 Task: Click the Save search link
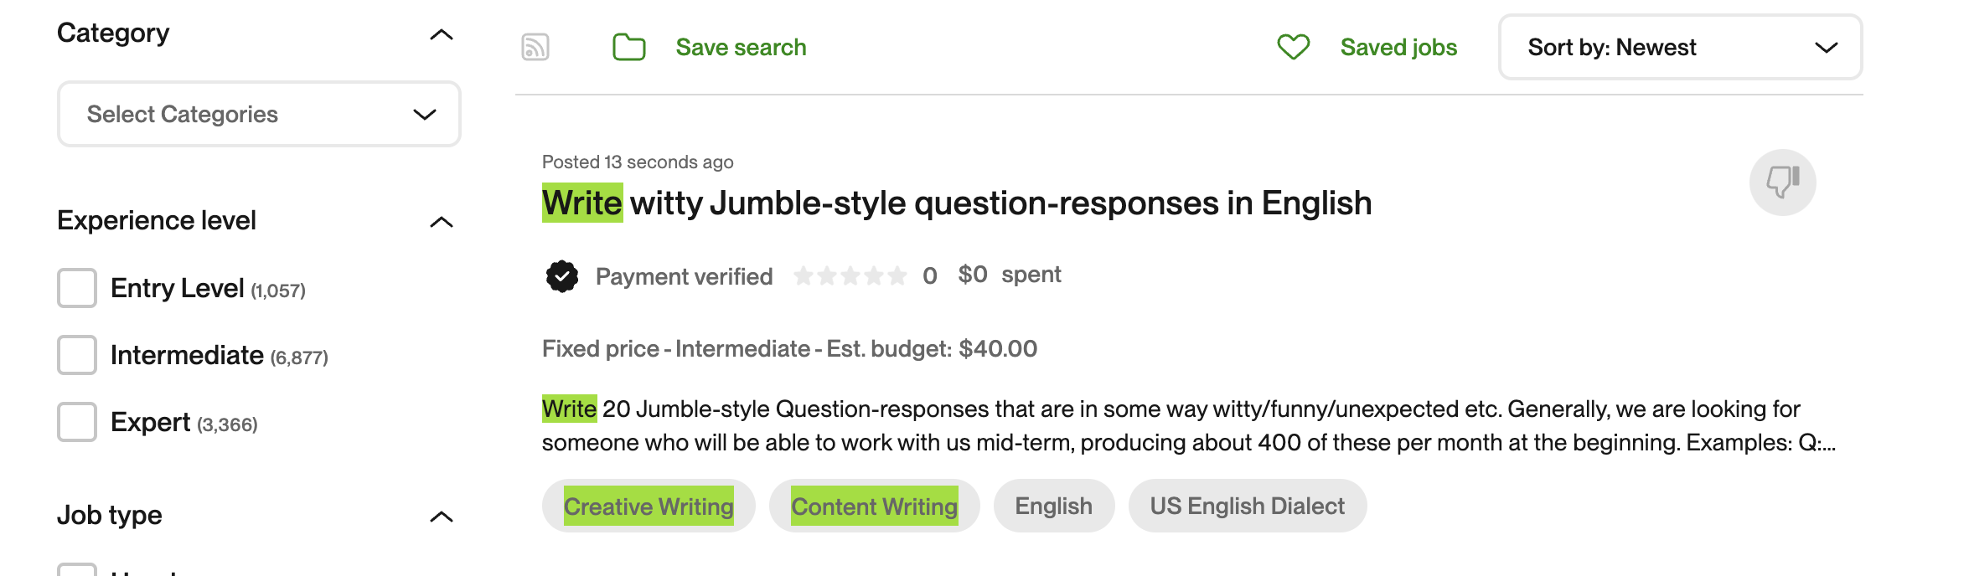(742, 48)
